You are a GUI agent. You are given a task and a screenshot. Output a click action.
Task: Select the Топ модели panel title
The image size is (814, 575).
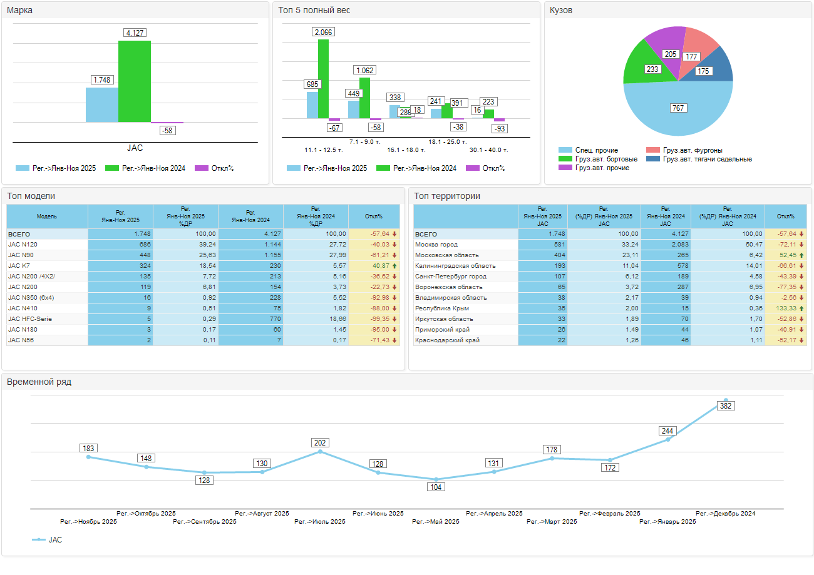click(x=31, y=196)
